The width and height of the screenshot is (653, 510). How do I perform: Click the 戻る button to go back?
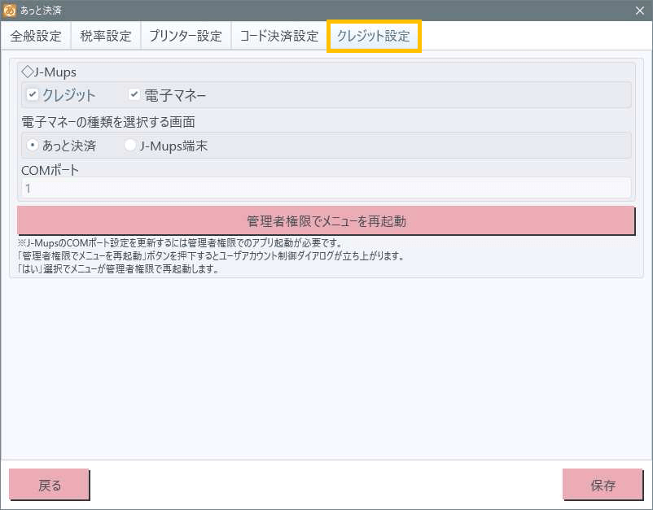pos(49,485)
